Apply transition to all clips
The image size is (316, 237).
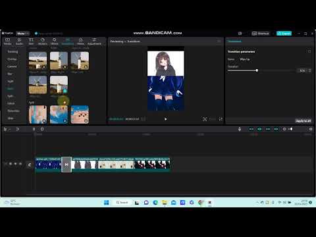303,121
